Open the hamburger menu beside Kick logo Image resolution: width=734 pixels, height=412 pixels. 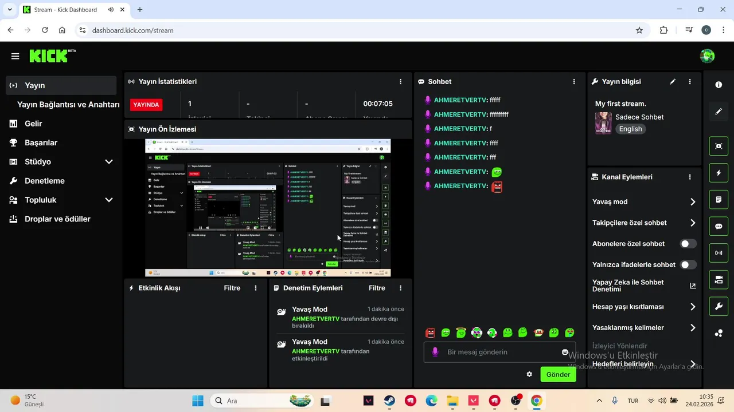pos(15,56)
